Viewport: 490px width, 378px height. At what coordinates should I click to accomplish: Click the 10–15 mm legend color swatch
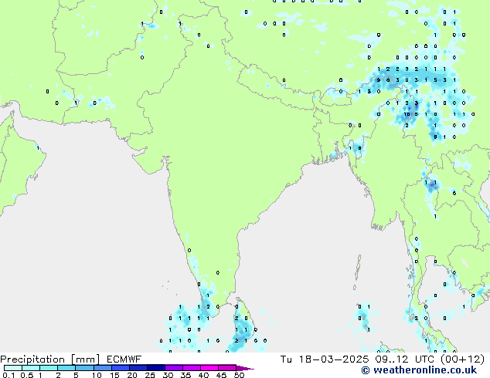(102, 368)
